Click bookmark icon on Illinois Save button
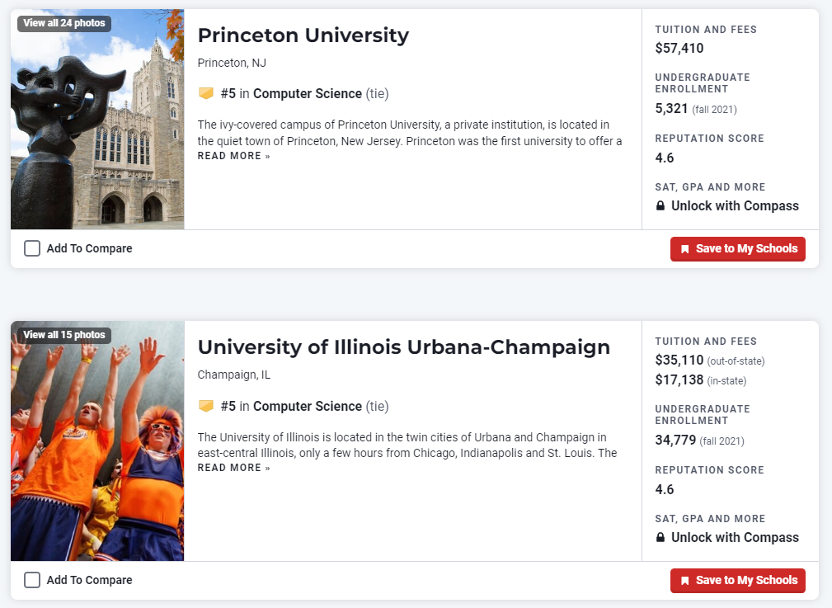The width and height of the screenshot is (832, 608). tap(684, 581)
